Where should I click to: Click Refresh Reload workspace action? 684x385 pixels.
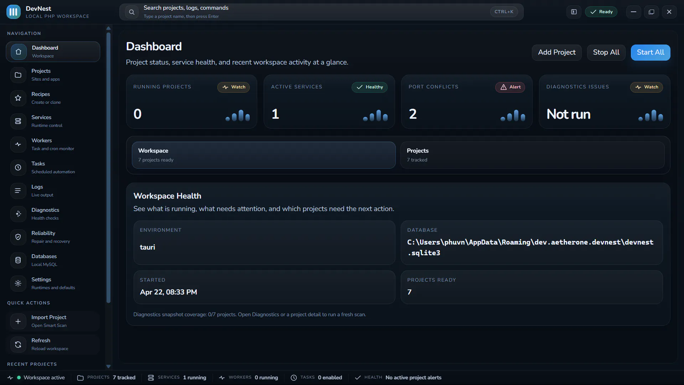coord(53,344)
